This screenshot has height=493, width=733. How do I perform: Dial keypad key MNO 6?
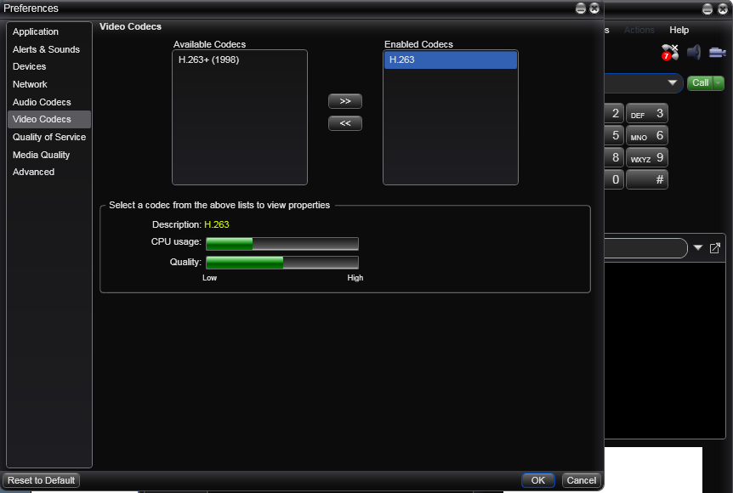(647, 135)
